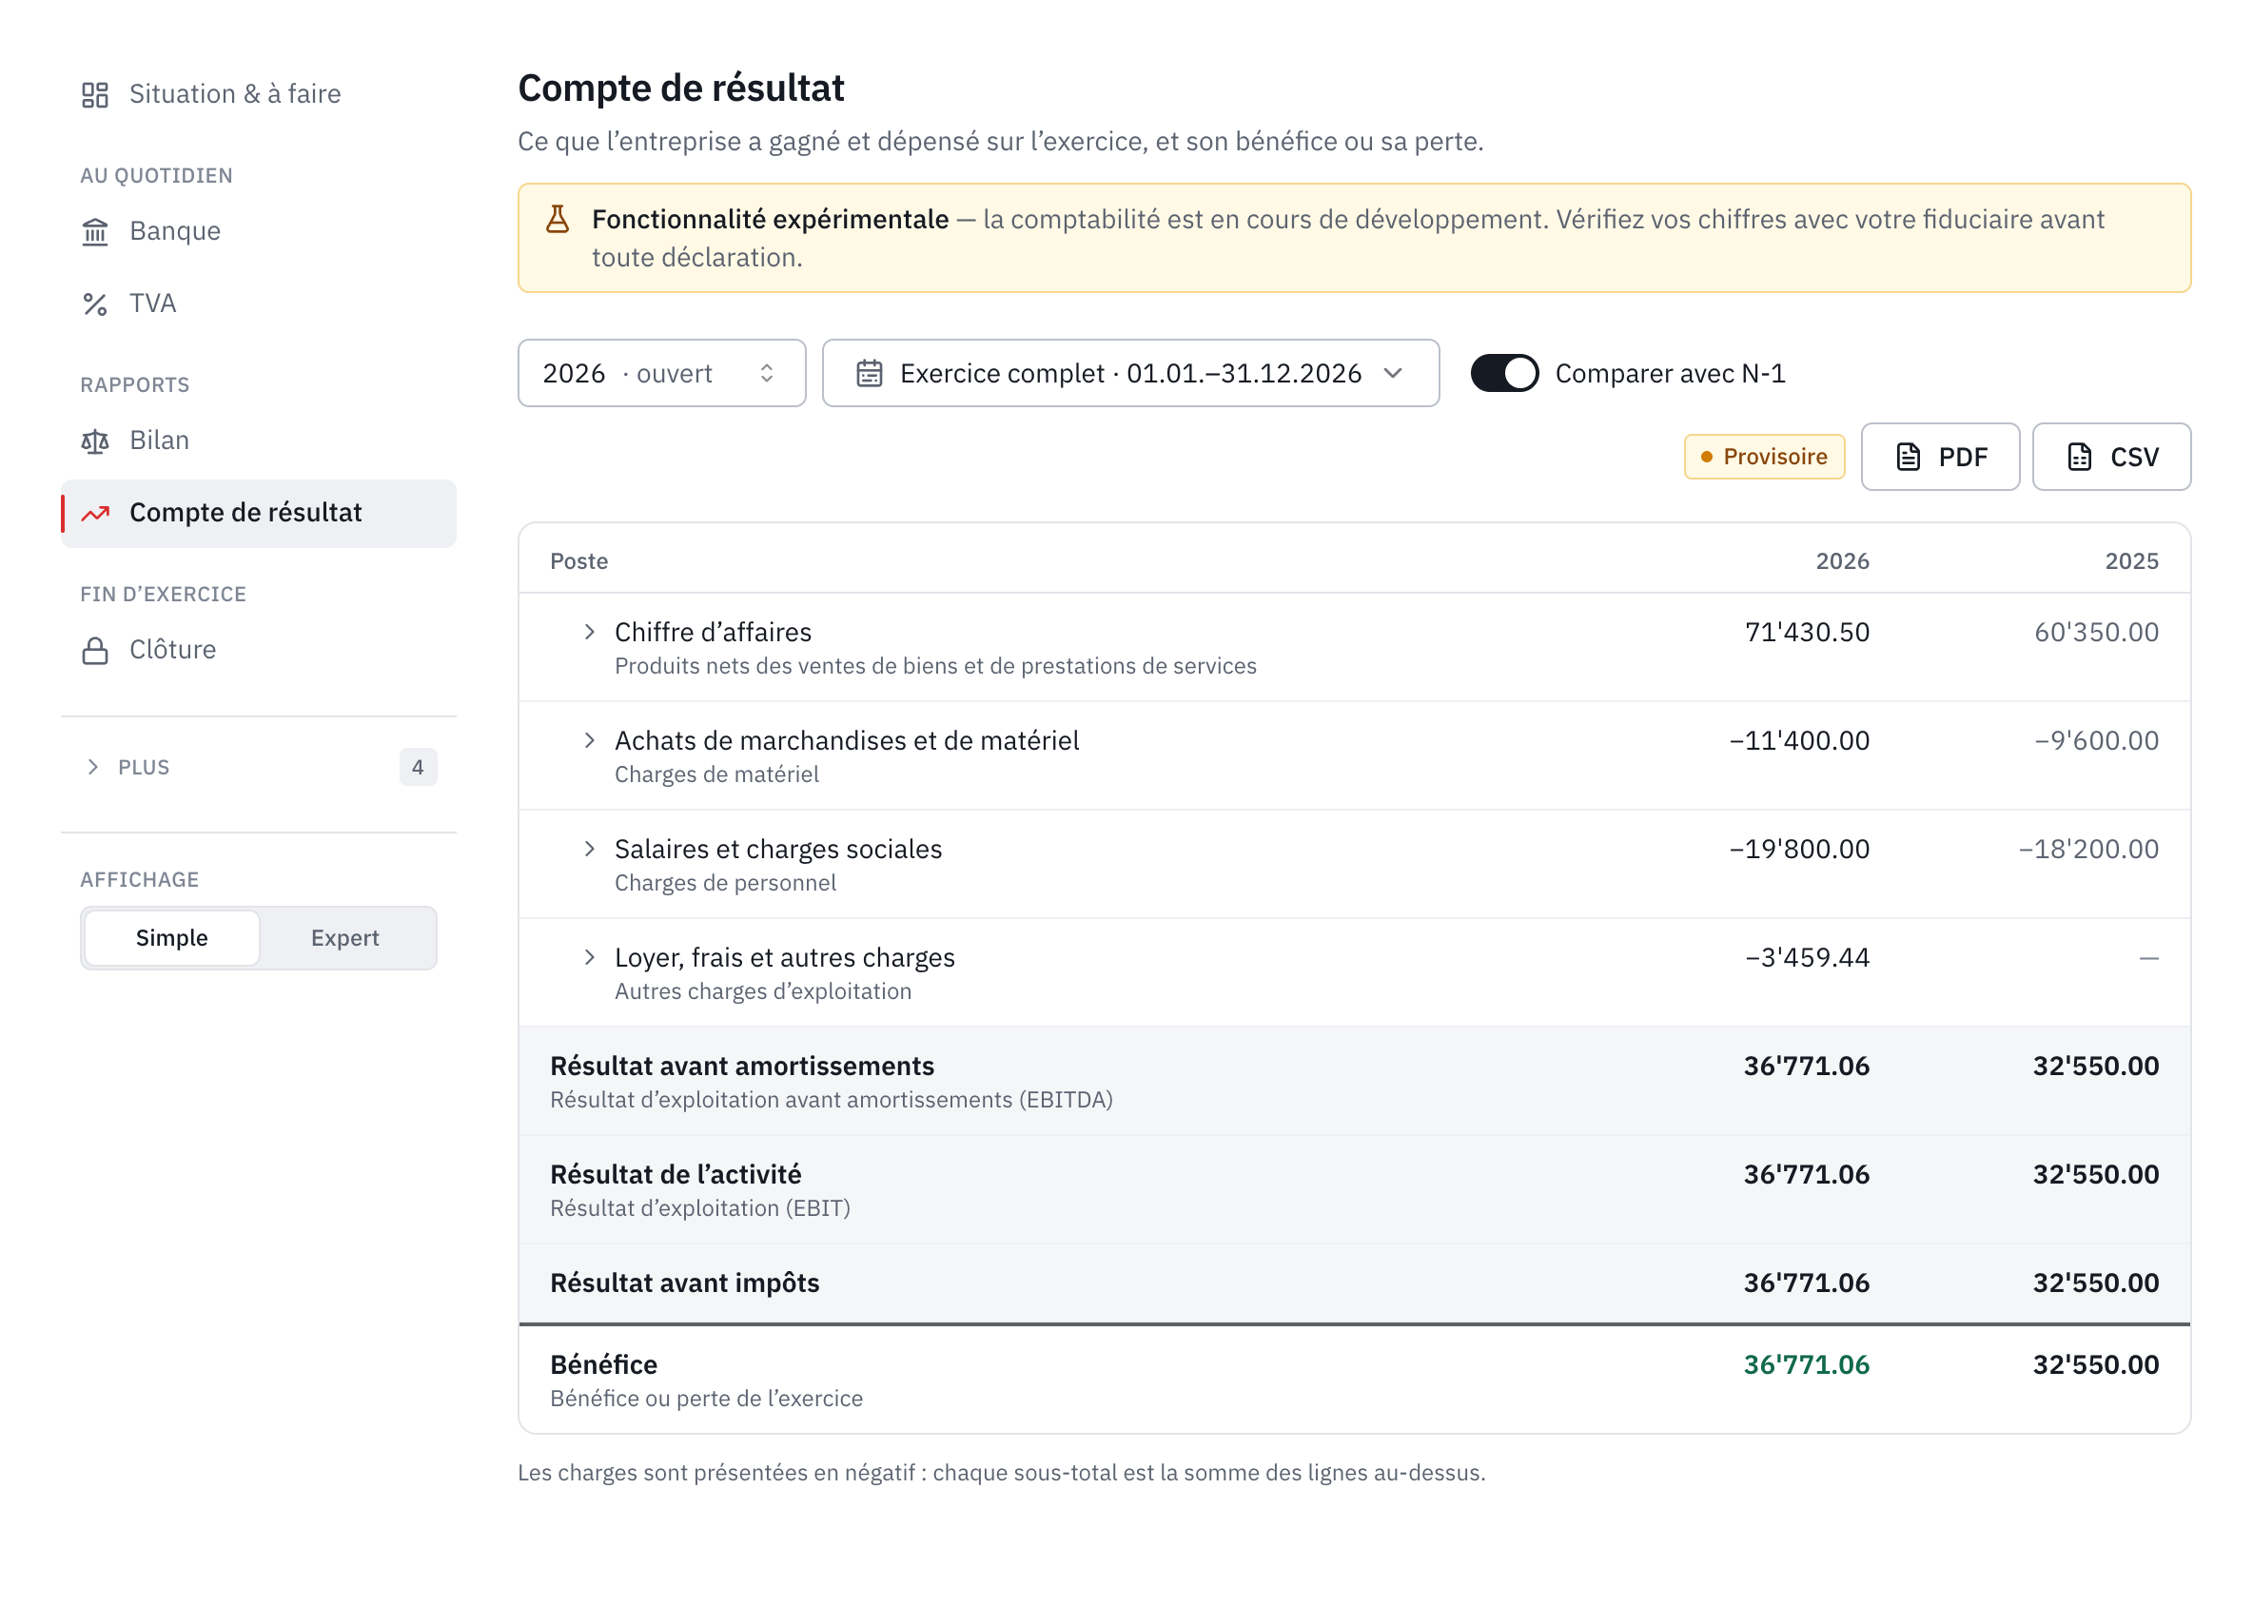This screenshot has height=1606, width=2253.
Task: Export report with PDF button
Action: 1939,457
